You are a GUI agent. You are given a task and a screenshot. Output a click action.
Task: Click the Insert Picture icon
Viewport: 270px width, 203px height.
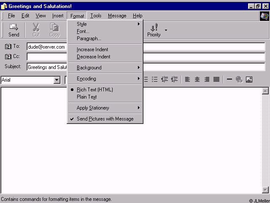pos(249,79)
